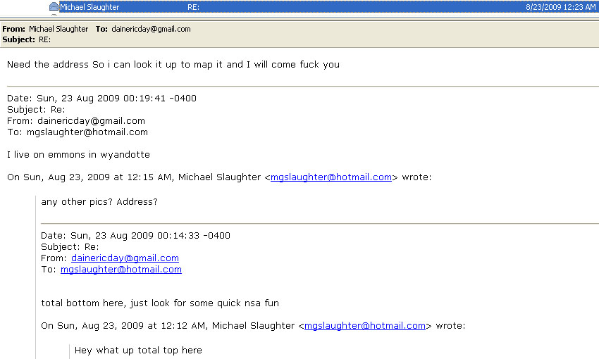This screenshot has width=599, height=359.
Task: Click the To address in the header bar
Action: [x=151, y=29]
